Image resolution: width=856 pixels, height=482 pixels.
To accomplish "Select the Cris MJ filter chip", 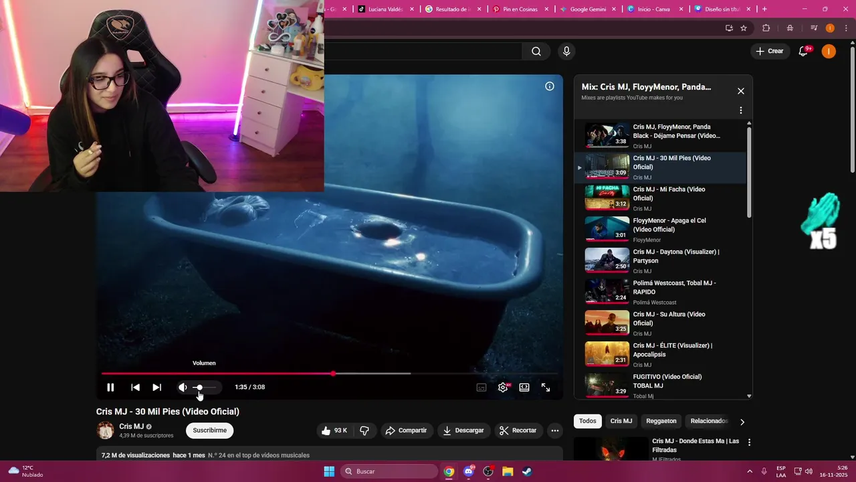I will [621, 421].
